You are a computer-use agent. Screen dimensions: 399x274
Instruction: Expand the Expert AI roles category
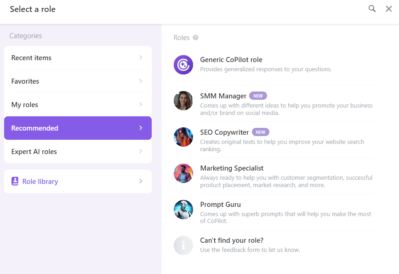[78, 151]
